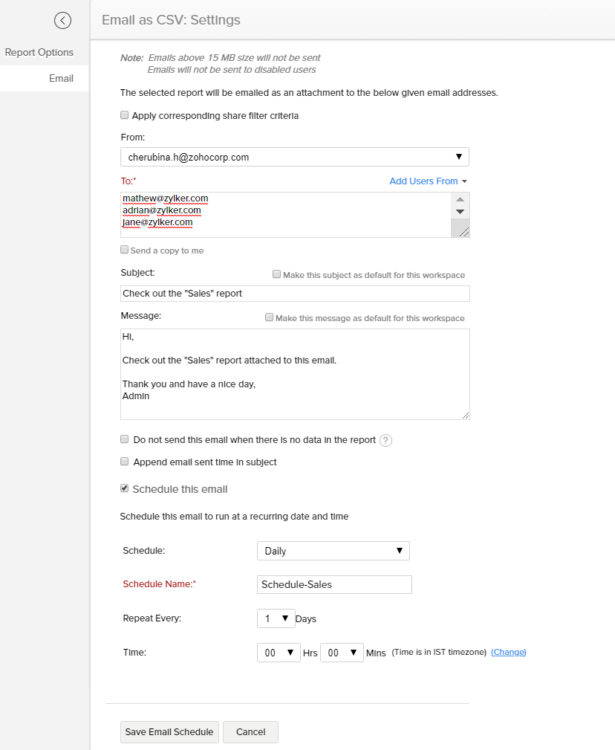
Task: Open the Schedule frequency dropdown showing Daily
Action: click(333, 551)
